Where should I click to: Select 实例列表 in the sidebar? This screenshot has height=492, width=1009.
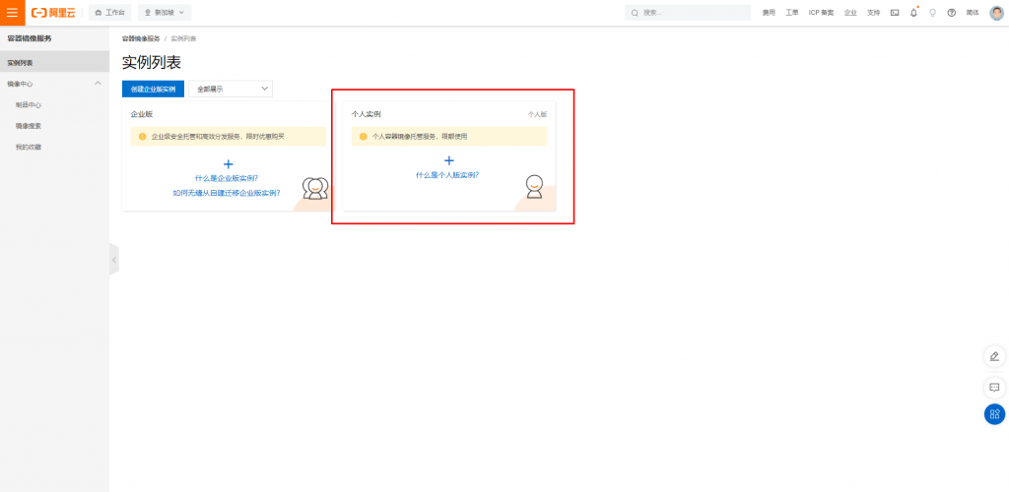[x=55, y=63]
